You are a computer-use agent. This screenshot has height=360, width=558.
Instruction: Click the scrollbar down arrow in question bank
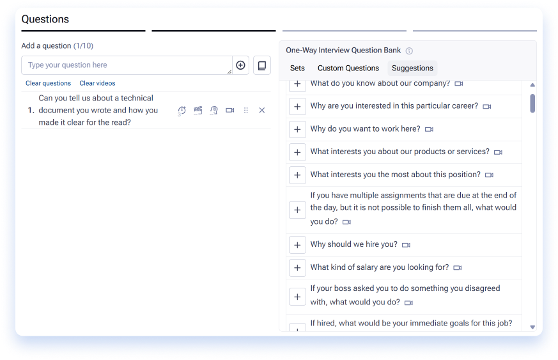(532, 327)
